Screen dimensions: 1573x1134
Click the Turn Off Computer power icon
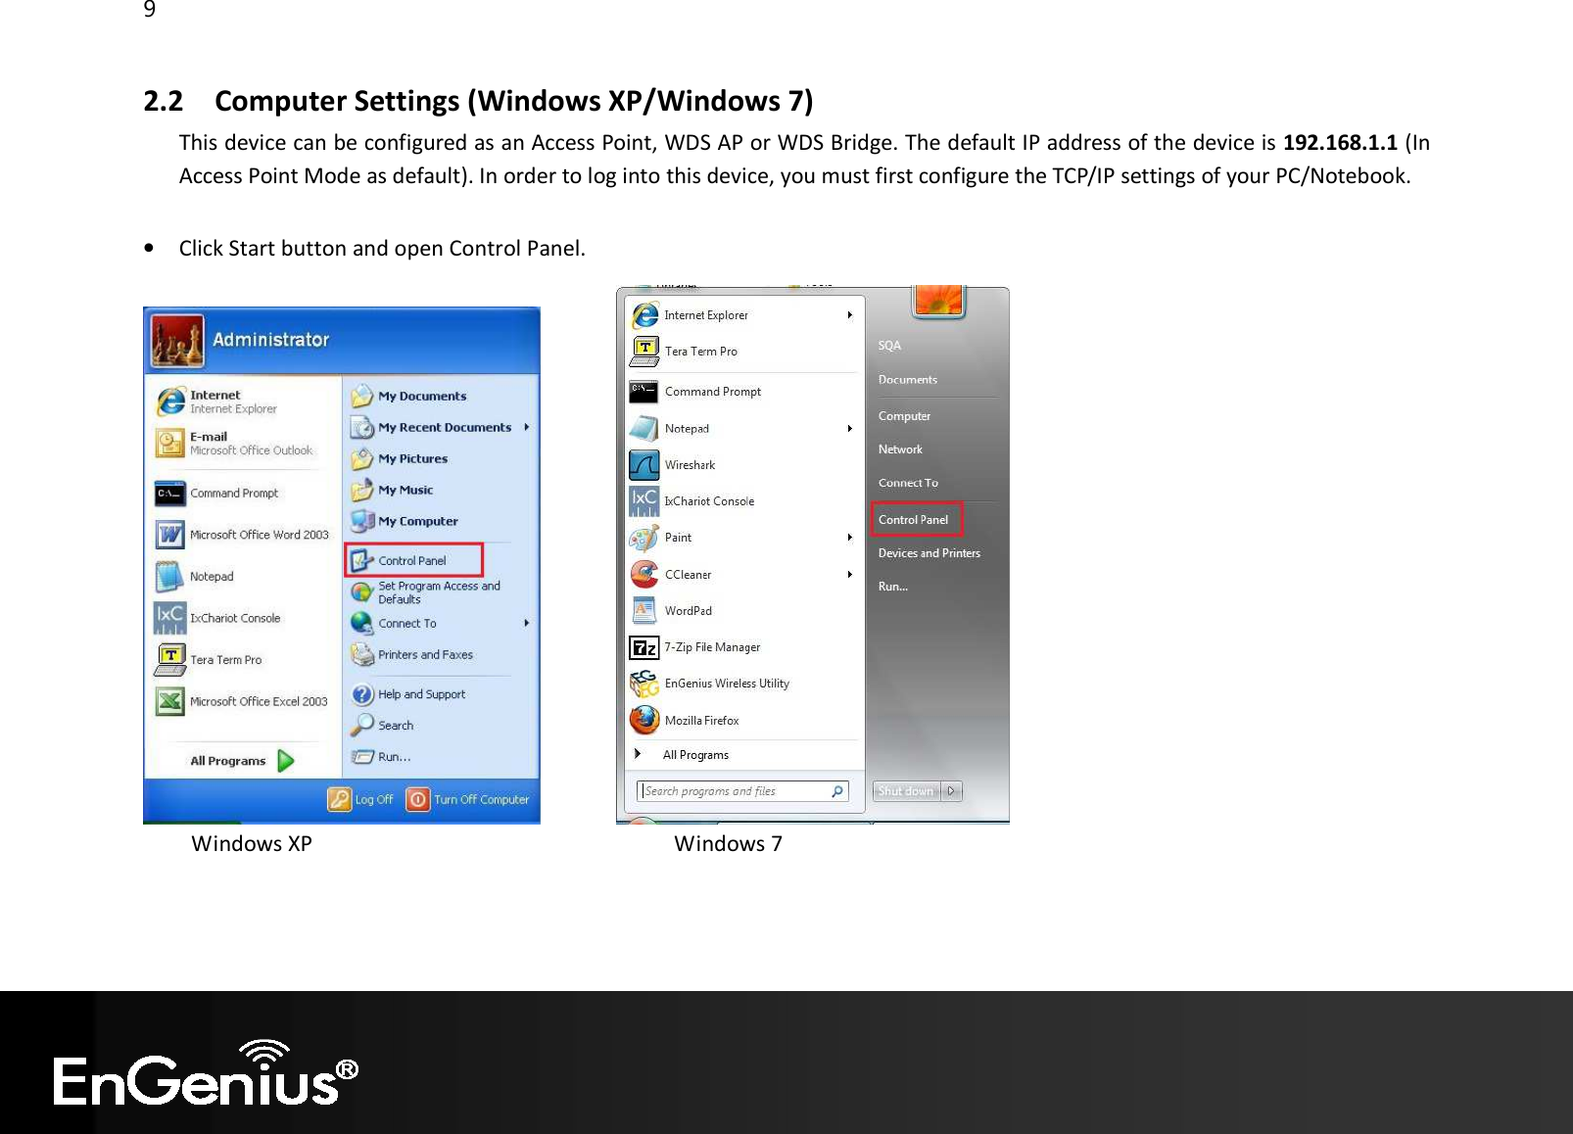(x=418, y=799)
